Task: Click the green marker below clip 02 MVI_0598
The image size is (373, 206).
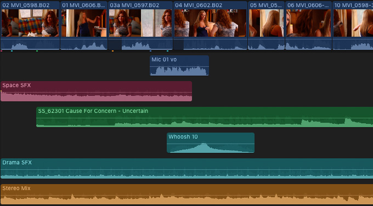Action: coord(37,51)
